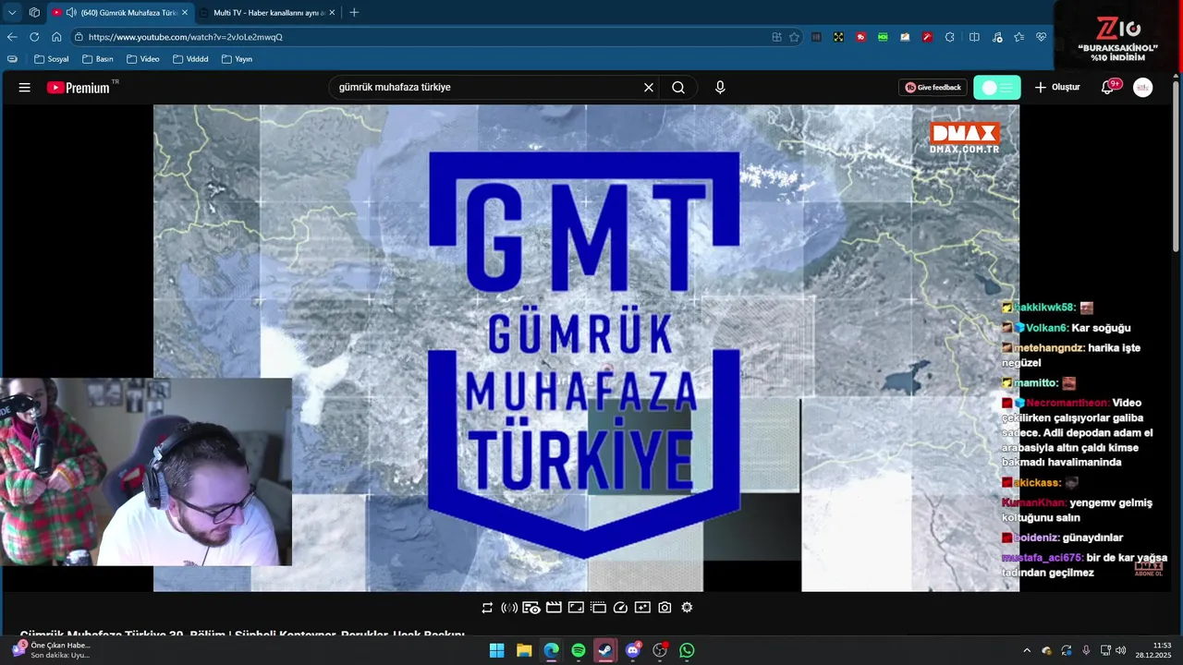This screenshot has width=1183, height=665.
Task: Open the enhancer settings gear icon
Action: click(x=687, y=608)
